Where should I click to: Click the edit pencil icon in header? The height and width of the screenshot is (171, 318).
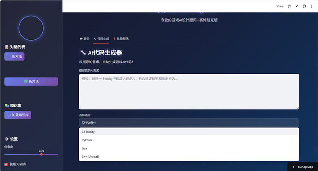(297, 6)
